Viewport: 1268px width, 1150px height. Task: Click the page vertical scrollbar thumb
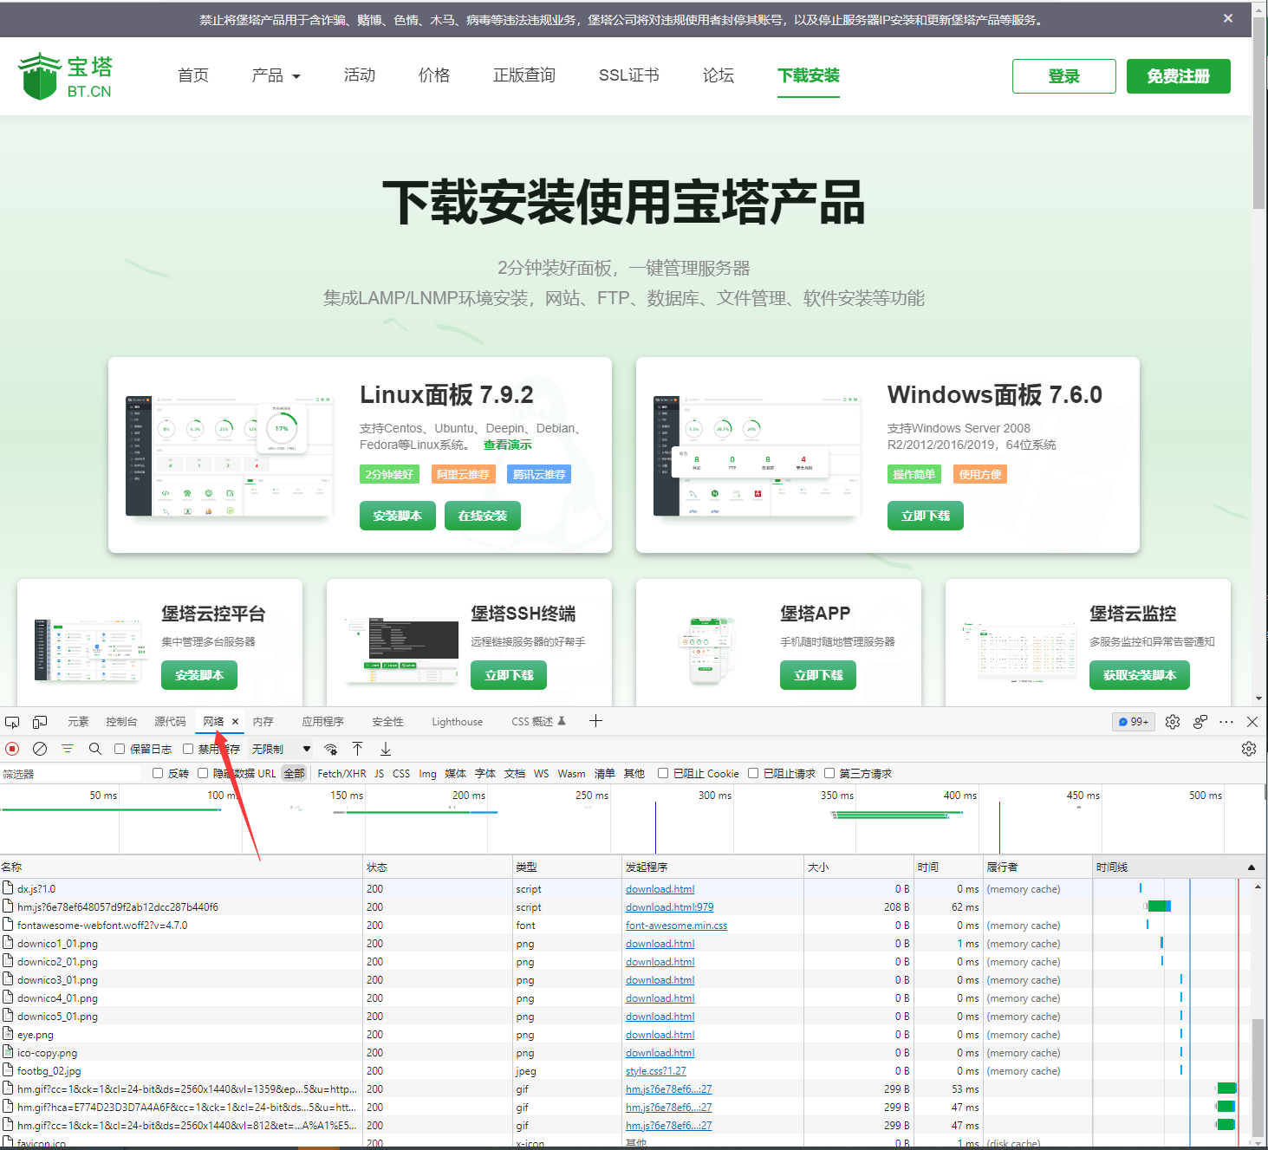(x=1258, y=113)
